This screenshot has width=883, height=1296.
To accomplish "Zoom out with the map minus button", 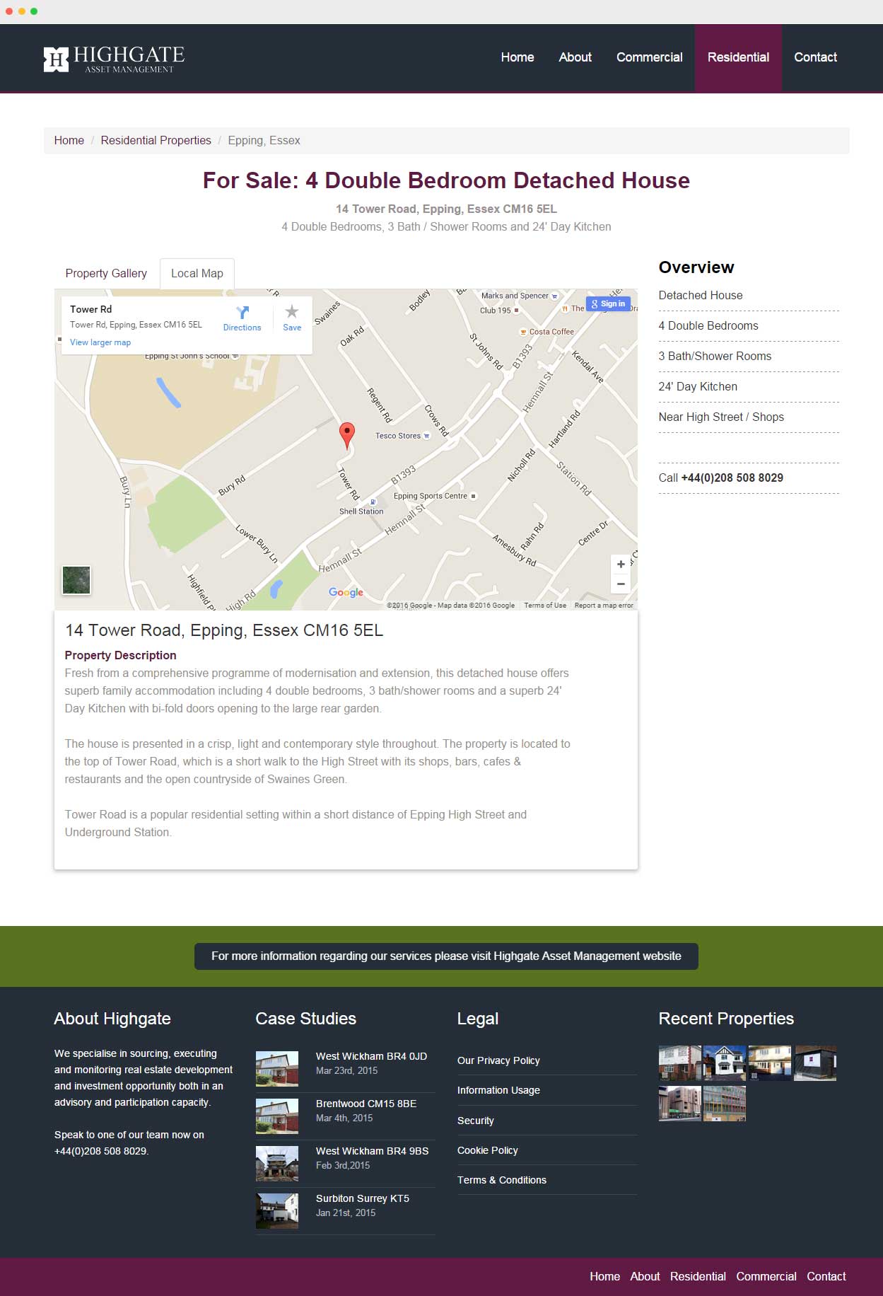I will [621, 584].
